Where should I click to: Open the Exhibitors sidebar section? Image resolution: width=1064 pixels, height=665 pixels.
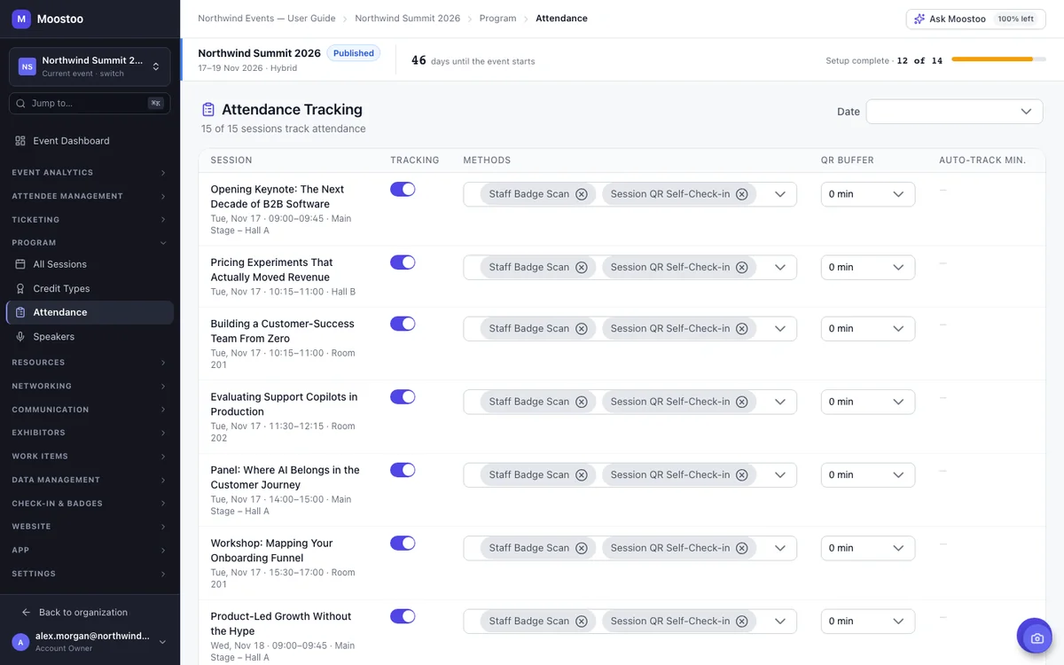point(90,433)
